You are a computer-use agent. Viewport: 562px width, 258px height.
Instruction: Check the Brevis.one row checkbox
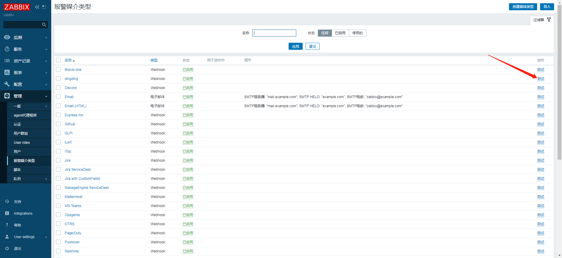(58, 69)
